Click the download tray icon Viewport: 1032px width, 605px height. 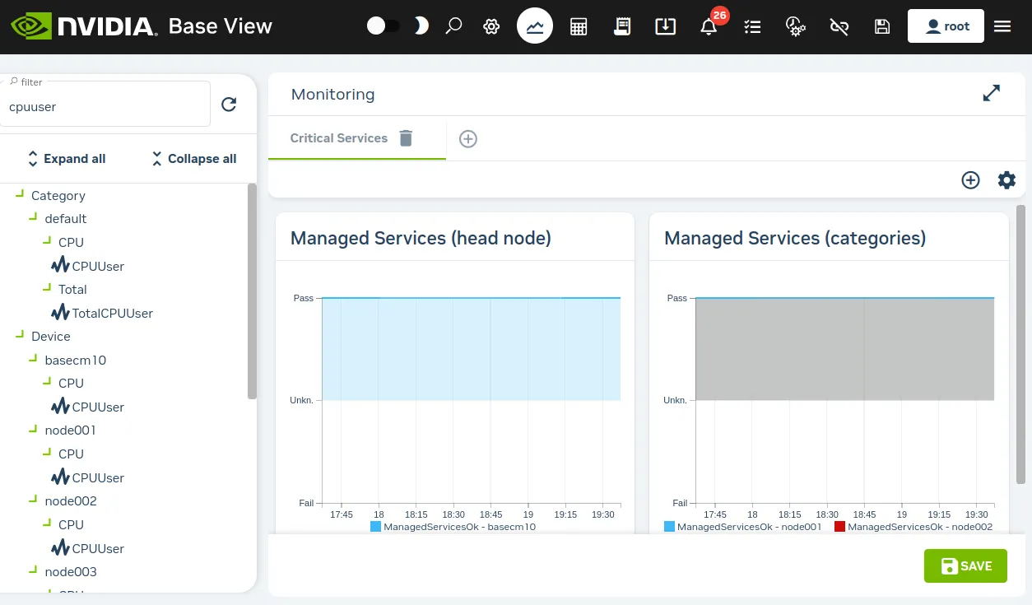[x=665, y=26]
